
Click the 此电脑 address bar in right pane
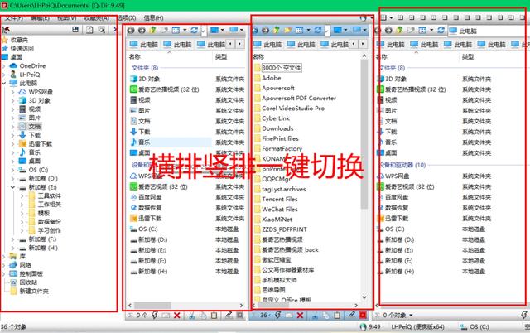487,31
